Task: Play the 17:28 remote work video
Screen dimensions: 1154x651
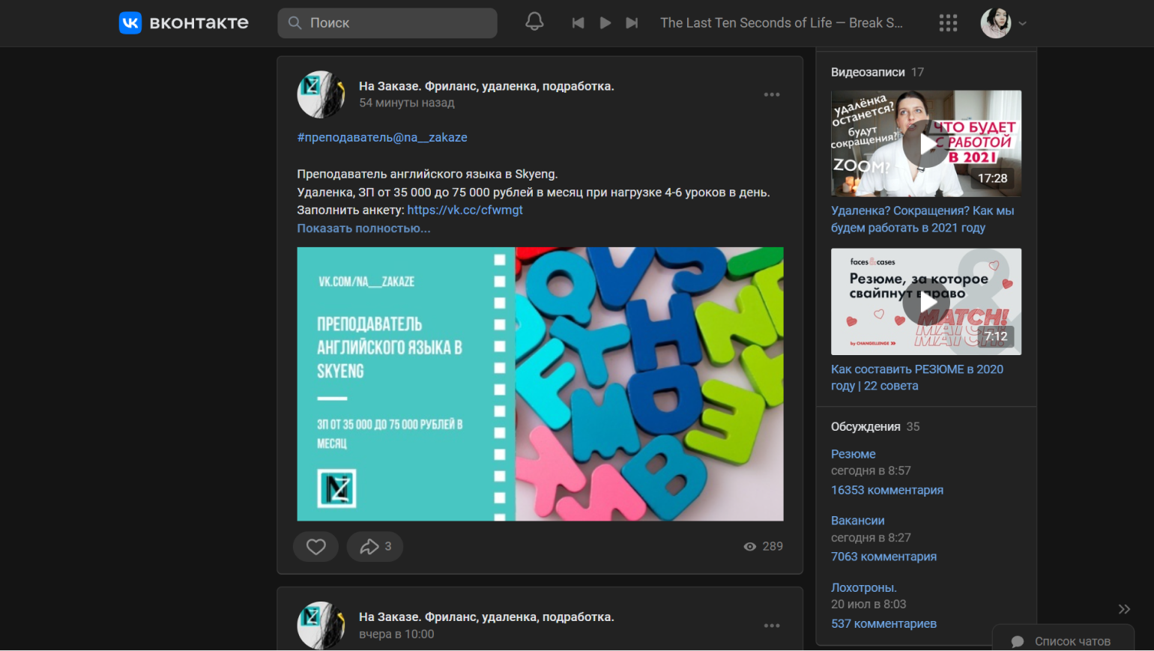Action: (925, 144)
